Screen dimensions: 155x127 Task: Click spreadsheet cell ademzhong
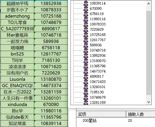coord(17,16)
